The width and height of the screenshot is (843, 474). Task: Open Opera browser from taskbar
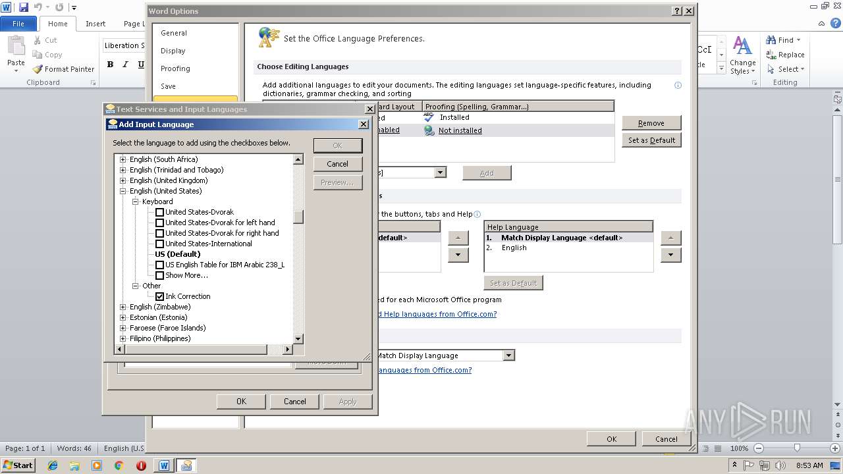[x=141, y=465]
